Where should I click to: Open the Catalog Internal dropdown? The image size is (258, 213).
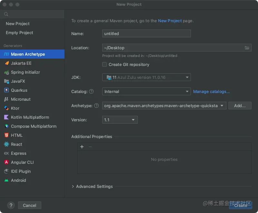tap(146, 91)
